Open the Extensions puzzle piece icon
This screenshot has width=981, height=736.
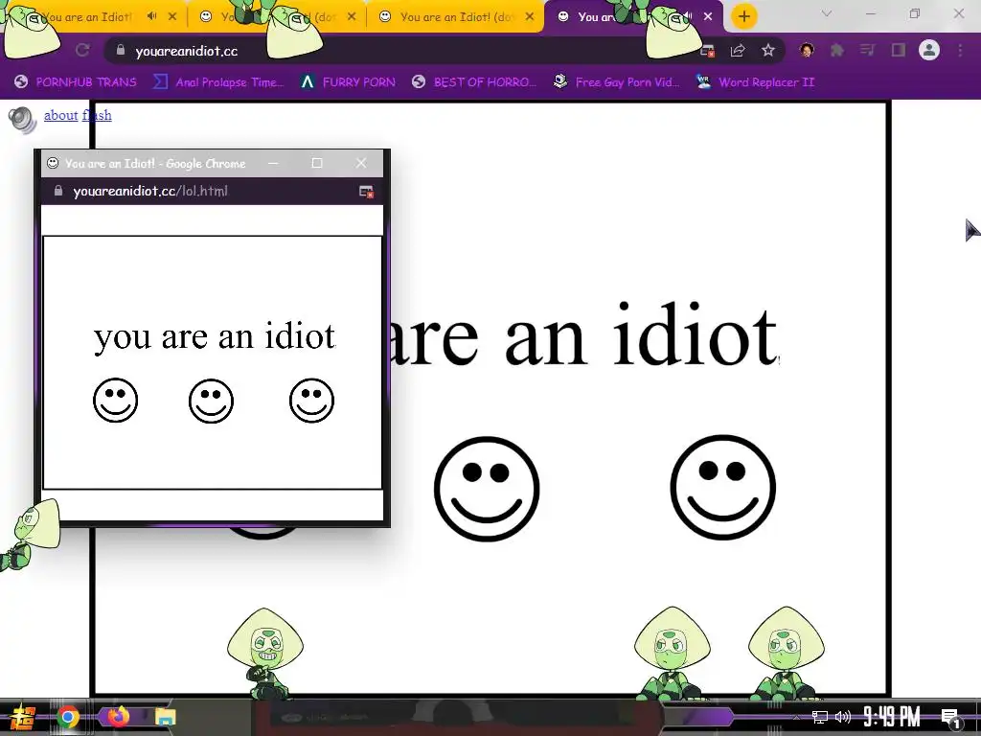click(x=836, y=50)
